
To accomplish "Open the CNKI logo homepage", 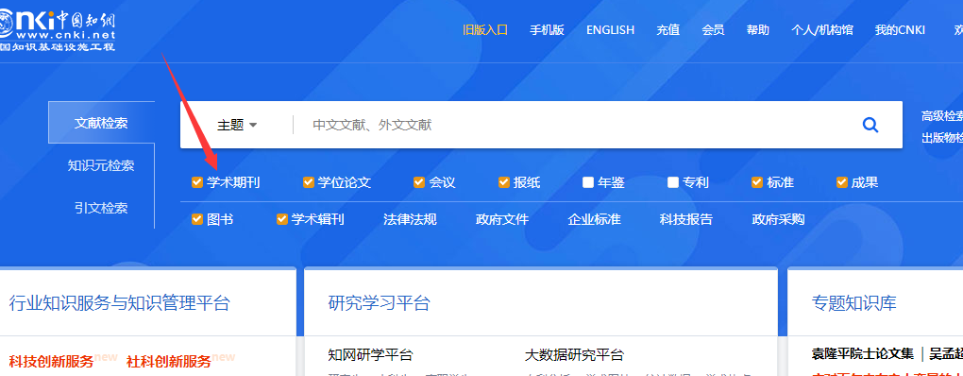I will tap(57, 31).
